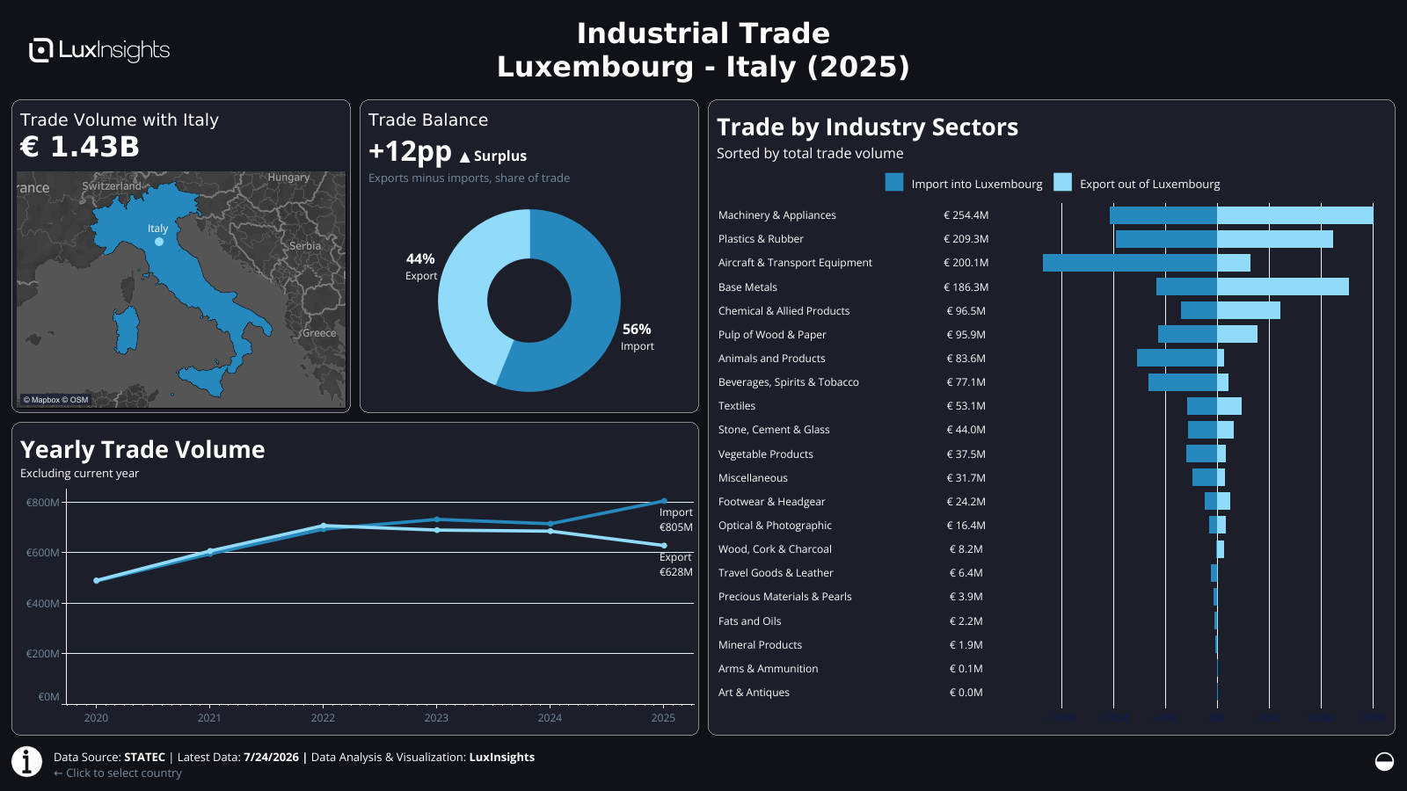Click the LuxInsights logo
The width and height of the screenshot is (1407, 791).
(x=99, y=50)
